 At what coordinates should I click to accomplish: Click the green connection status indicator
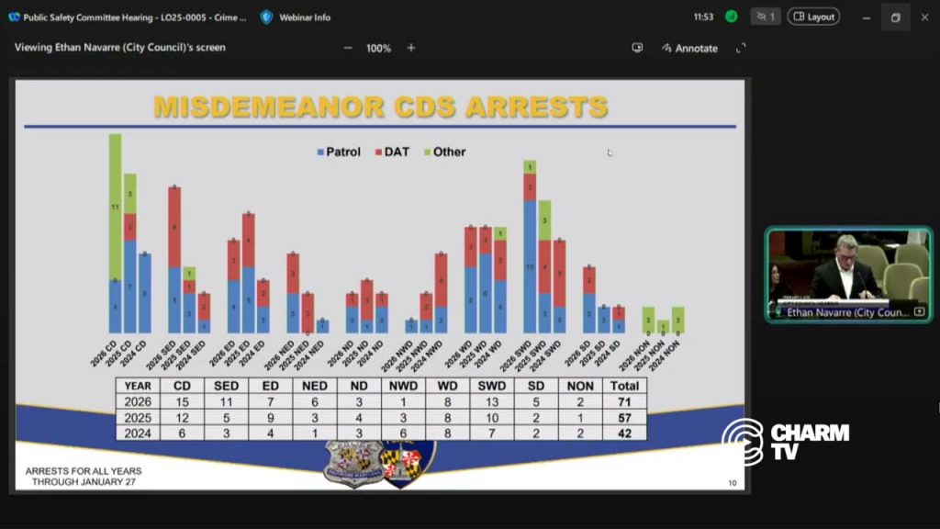tap(732, 17)
